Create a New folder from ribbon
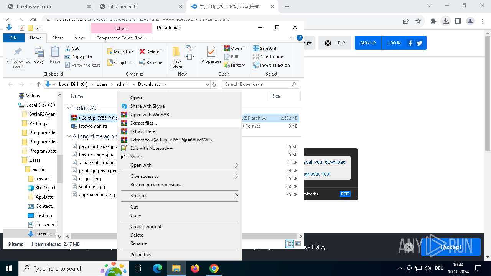Screen dimensions: 491x276 [176, 57]
